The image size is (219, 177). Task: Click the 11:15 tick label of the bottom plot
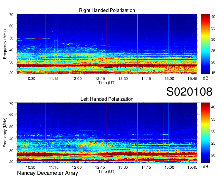(x=54, y=167)
